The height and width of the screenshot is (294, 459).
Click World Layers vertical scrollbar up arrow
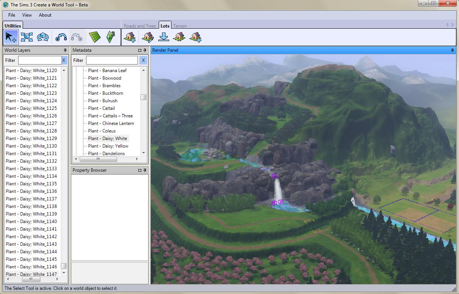tap(64, 70)
